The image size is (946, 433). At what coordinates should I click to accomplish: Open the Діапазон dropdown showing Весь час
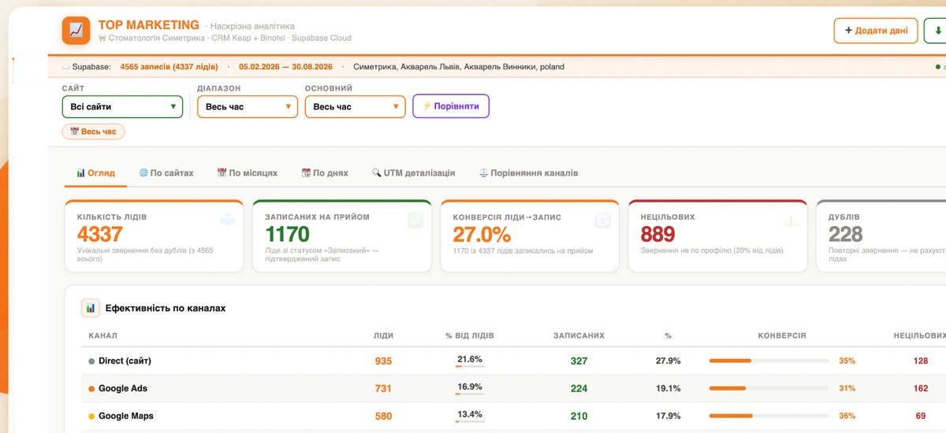(x=248, y=106)
